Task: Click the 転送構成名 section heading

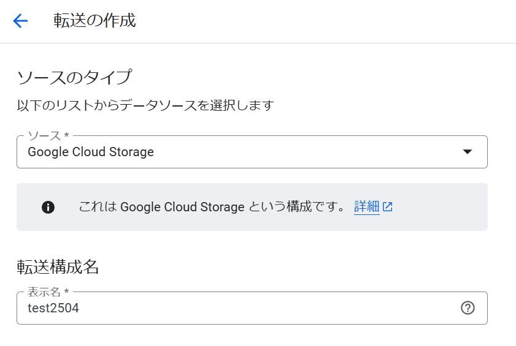Action: [x=58, y=266]
